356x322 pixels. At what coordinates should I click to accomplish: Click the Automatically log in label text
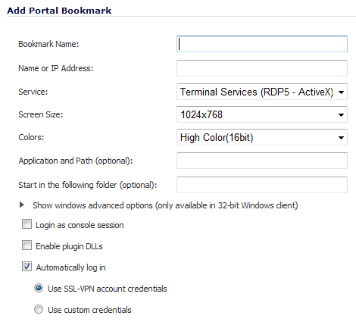[70, 267]
